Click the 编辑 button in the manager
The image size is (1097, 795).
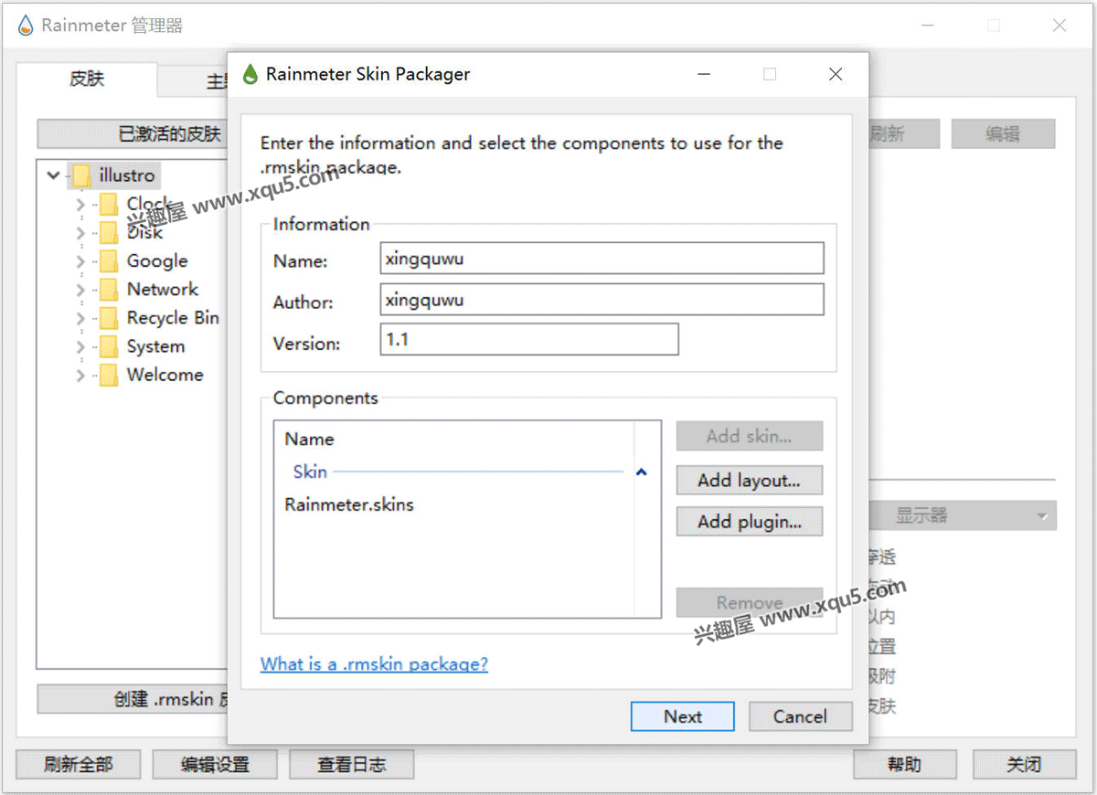coord(1003,134)
